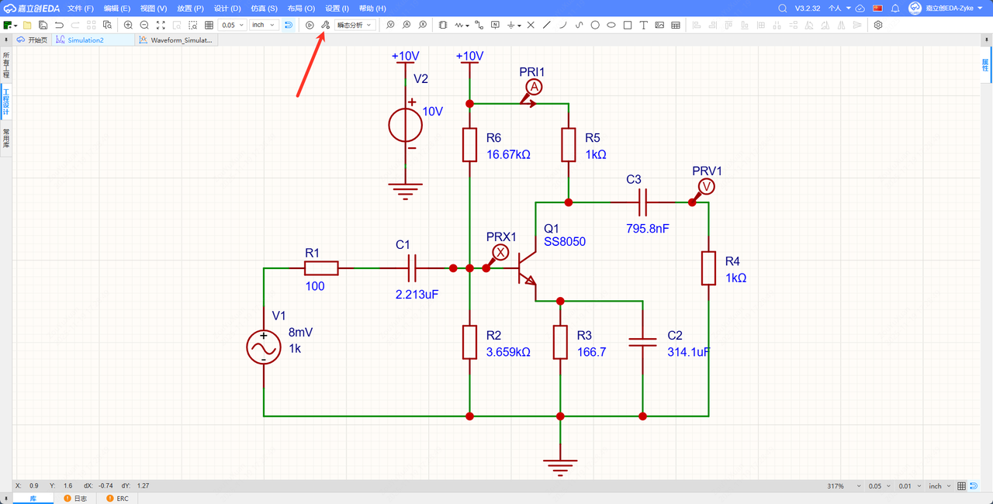Switch to the Waveform_Simulation tab

pyautogui.click(x=179, y=40)
